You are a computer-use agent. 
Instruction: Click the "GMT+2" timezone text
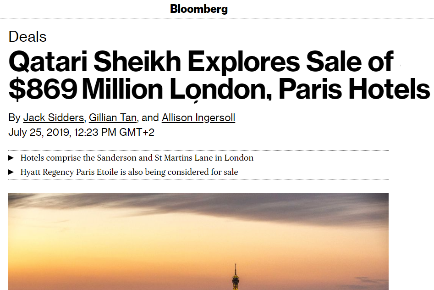click(x=137, y=132)
